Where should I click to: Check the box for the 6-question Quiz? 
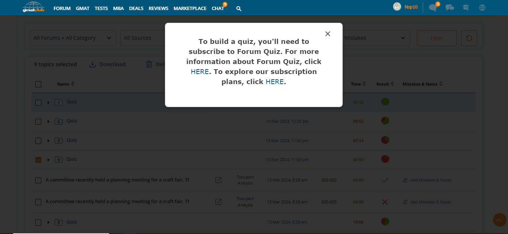coord(38,122)
